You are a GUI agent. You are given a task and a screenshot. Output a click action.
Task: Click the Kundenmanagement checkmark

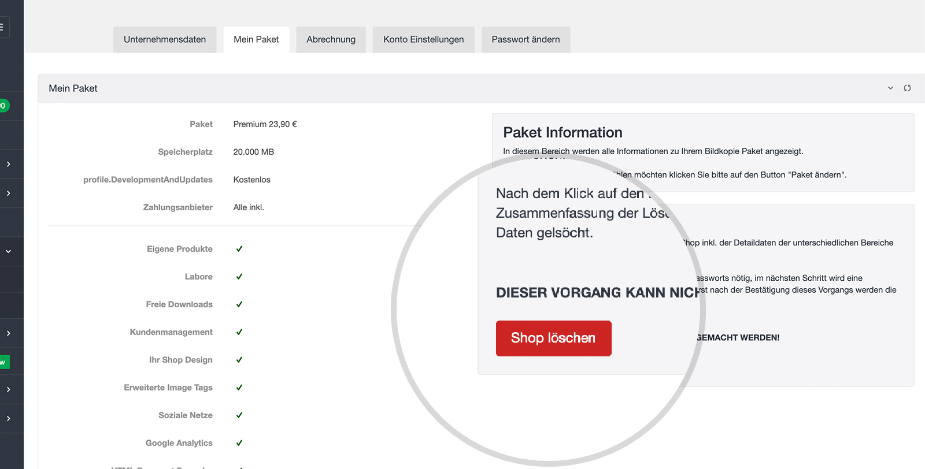239,332
